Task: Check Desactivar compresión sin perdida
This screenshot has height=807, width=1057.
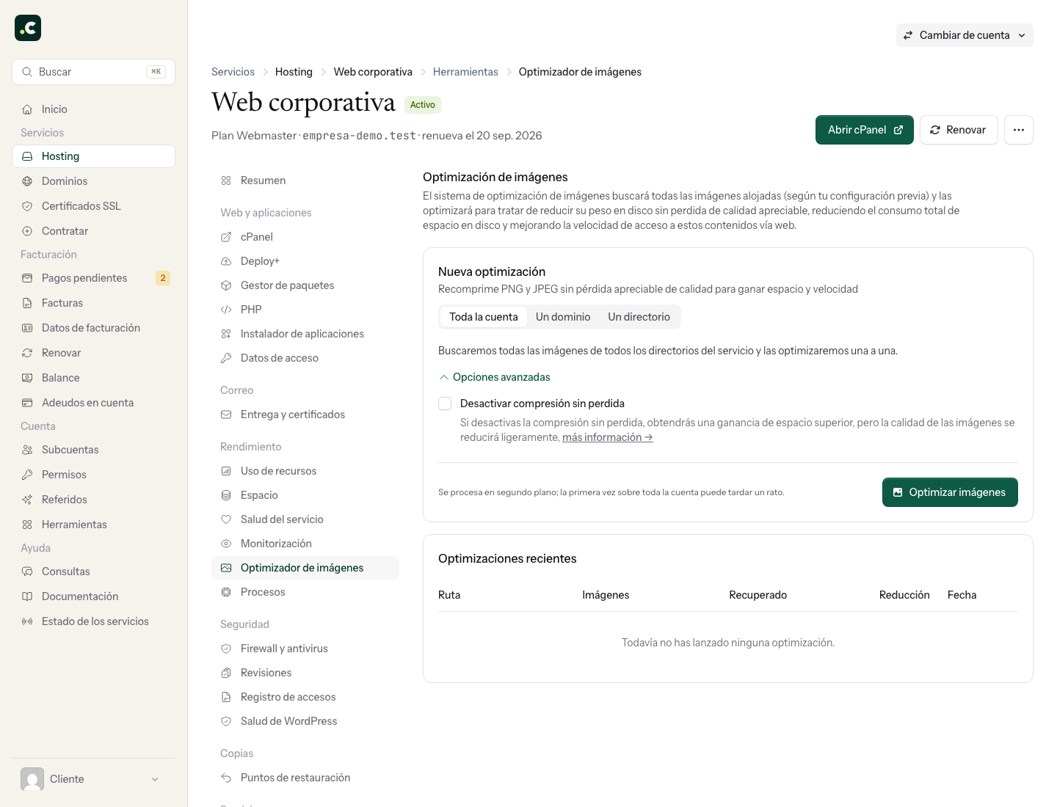Action: (x=445, y=403)
